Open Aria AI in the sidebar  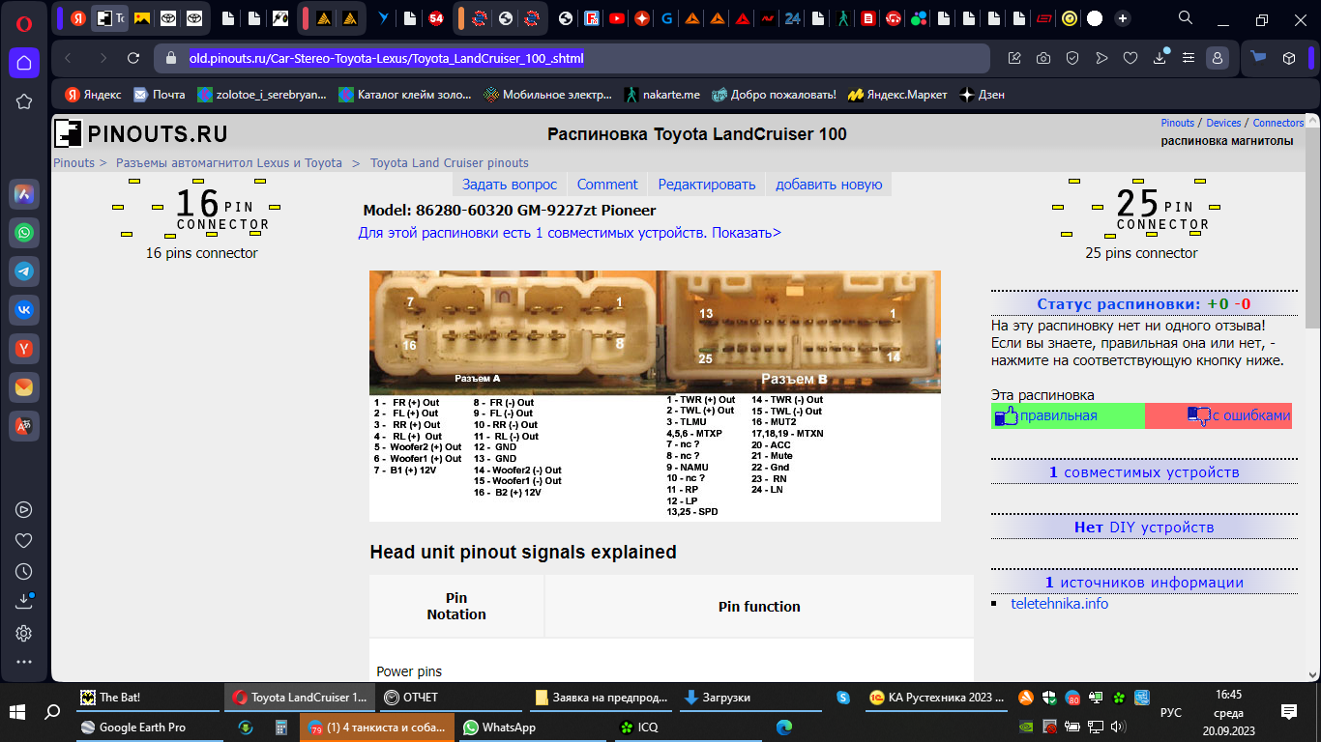[x=24, y=194]
